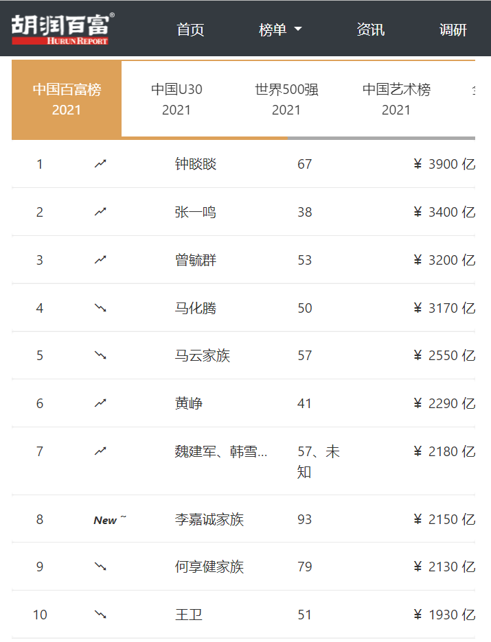Click the downward trend arrow beside 马云家族
The height and width of the screenshot is (642, 491).
click(x=100, y=355)
